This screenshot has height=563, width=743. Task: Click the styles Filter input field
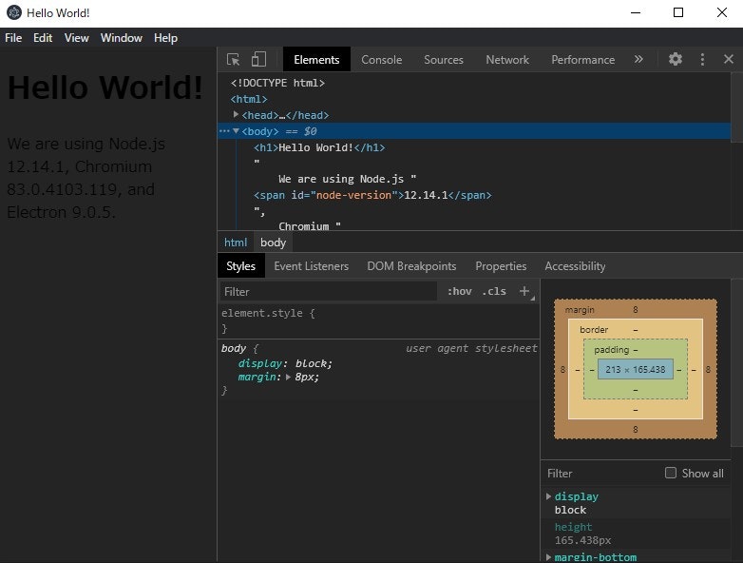click(x=329, y=291)
